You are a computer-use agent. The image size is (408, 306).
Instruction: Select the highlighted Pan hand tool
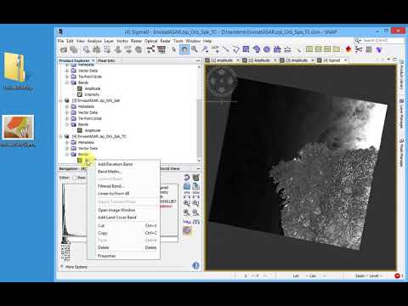(x=184, y=49)
